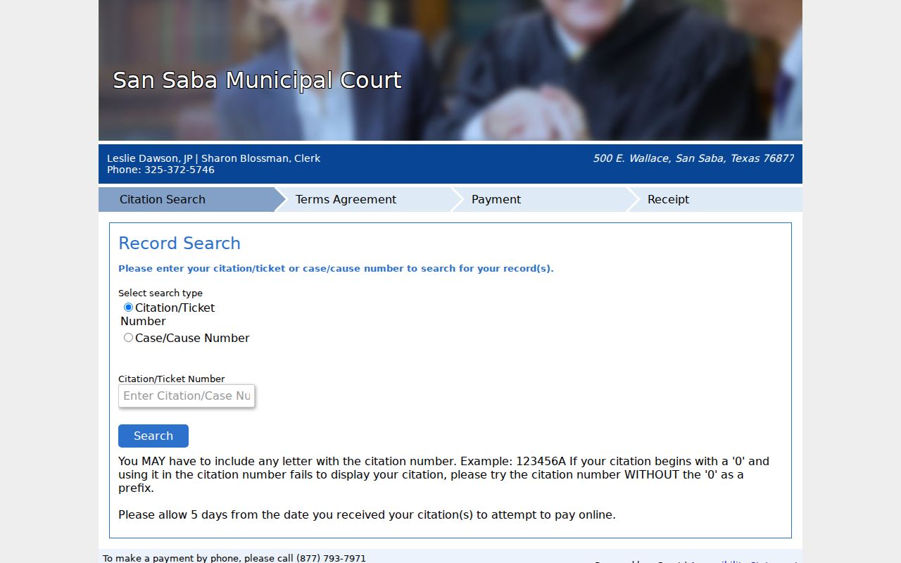Click the Record Search heading
This screenshot has height=563, width=901.
(x=179, y=243)
